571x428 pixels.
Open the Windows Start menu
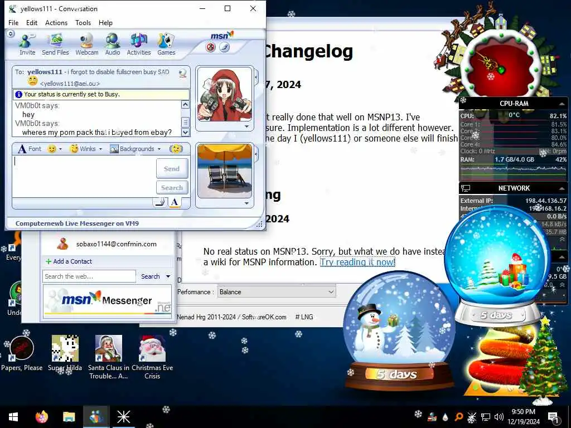[13, 417]
